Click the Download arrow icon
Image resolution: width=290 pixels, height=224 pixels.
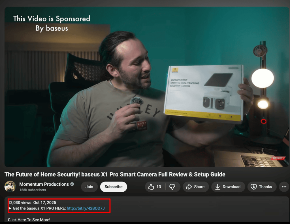[x=217, y=187]
